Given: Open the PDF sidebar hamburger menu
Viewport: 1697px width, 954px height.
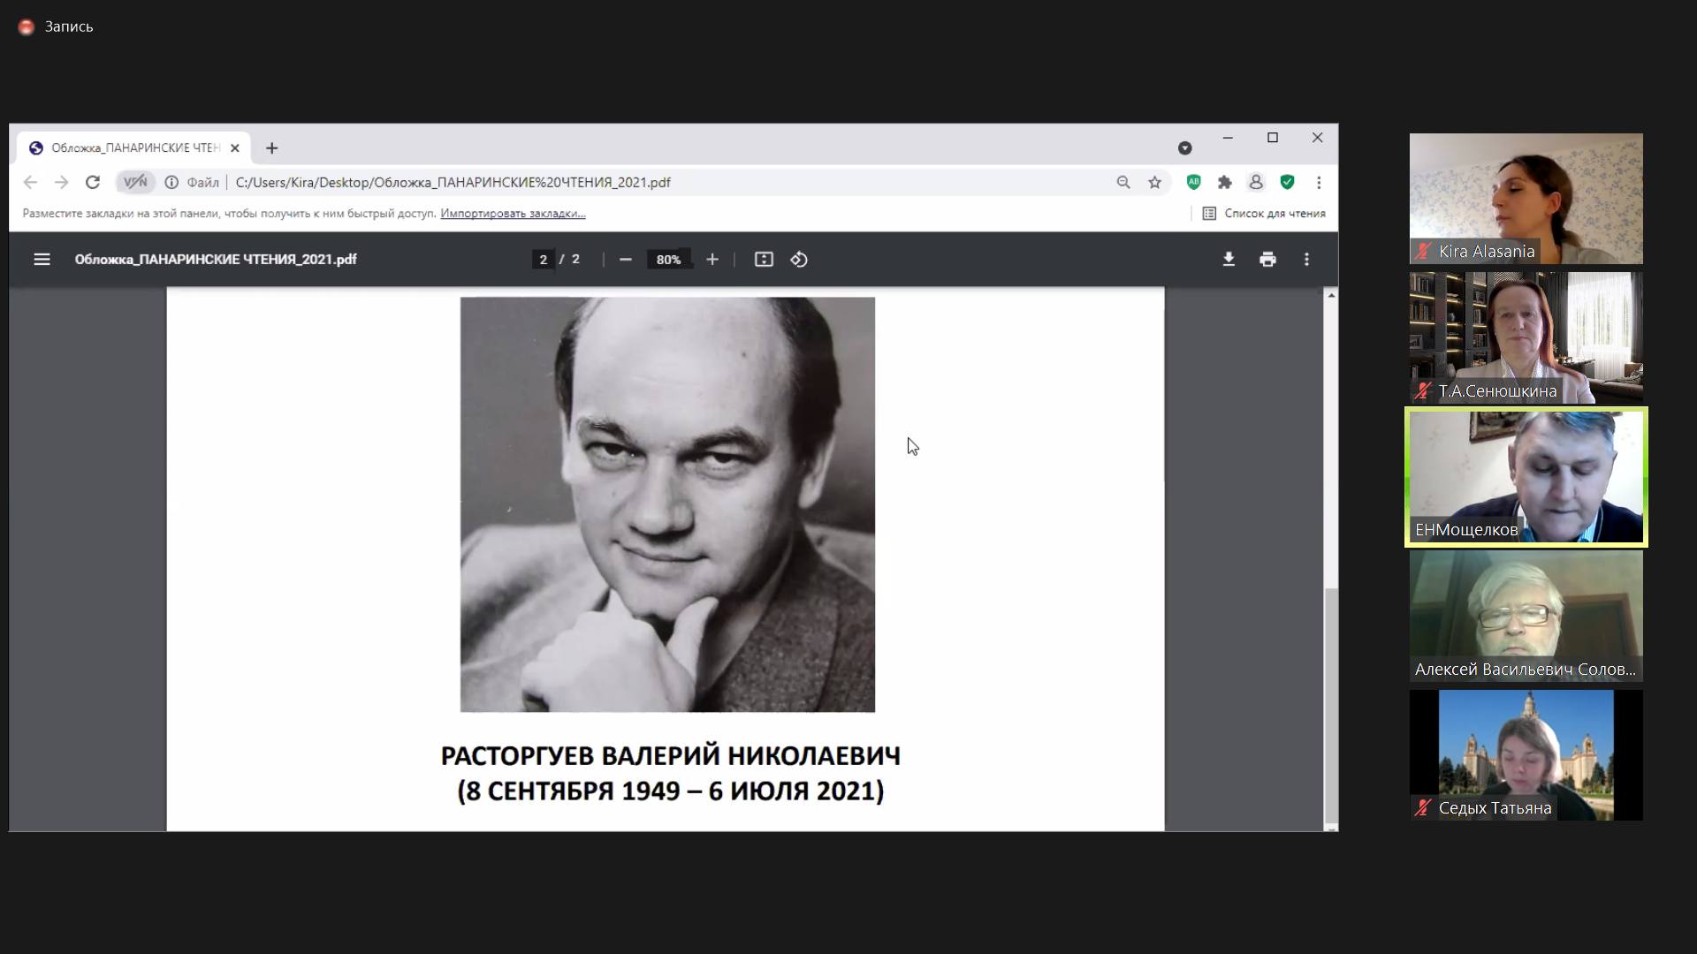Looking at the screenshot, I should pos(42,260).
